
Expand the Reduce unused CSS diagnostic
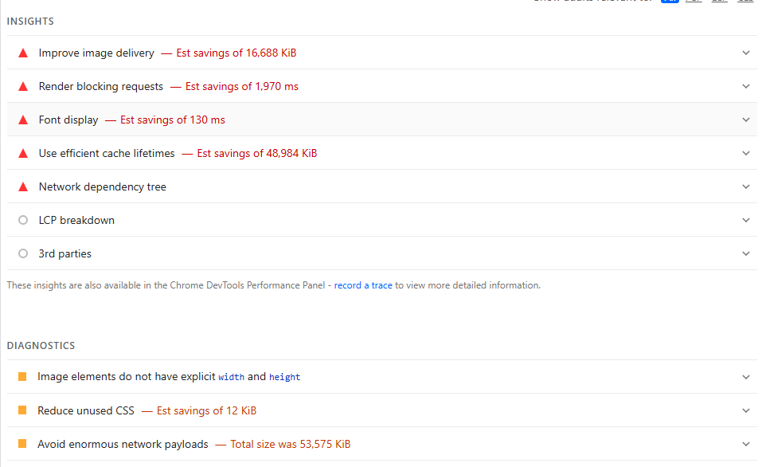(746, 410)
